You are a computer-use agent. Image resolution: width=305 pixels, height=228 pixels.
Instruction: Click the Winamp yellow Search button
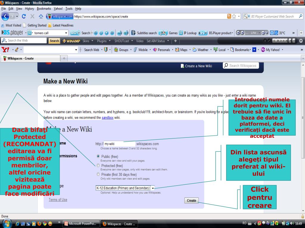tap(54, 41)
